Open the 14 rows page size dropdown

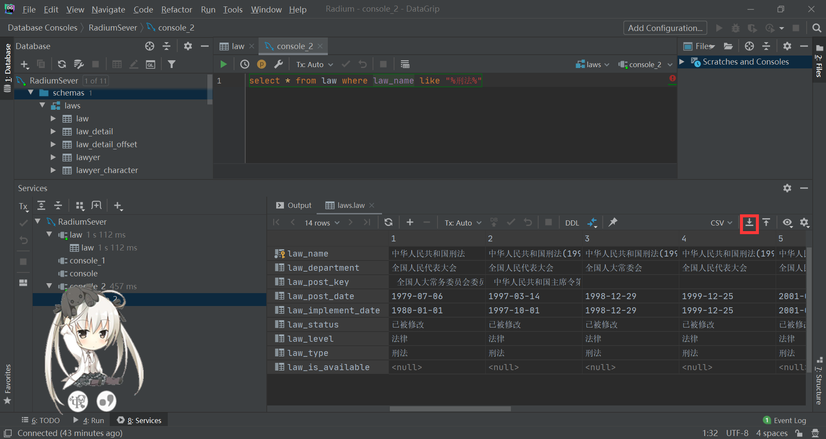point(322,223)
